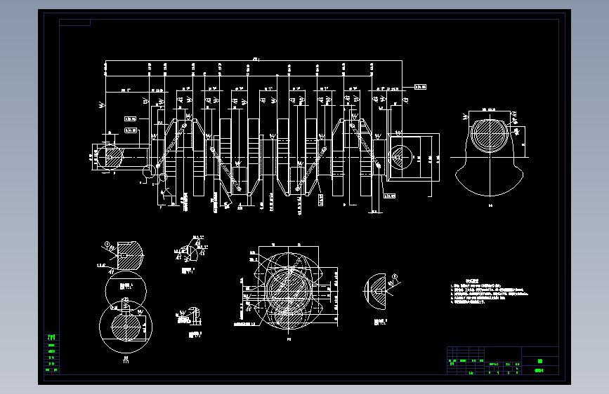Select the hatched rounded-block section detail
Screen dimensions: 609x394
(129, 255)
